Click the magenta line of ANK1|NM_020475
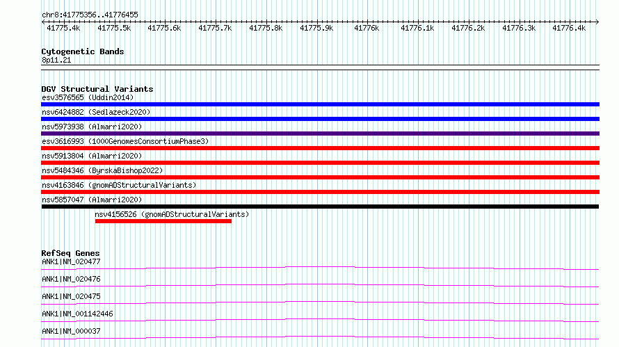The width and height of the screenshot is (619, 347). pos(320,302)
